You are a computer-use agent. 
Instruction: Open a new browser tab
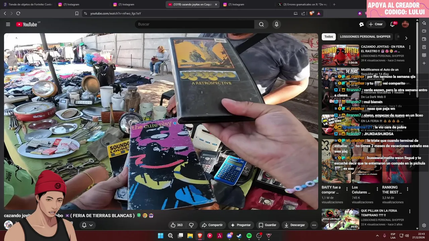(334, 4)
